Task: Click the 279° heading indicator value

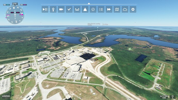Action: (15, 4)
